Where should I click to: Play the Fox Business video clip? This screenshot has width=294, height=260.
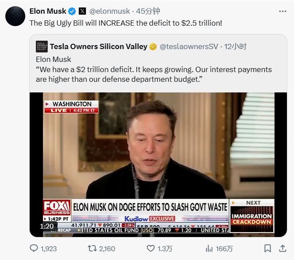coord(158,164)
